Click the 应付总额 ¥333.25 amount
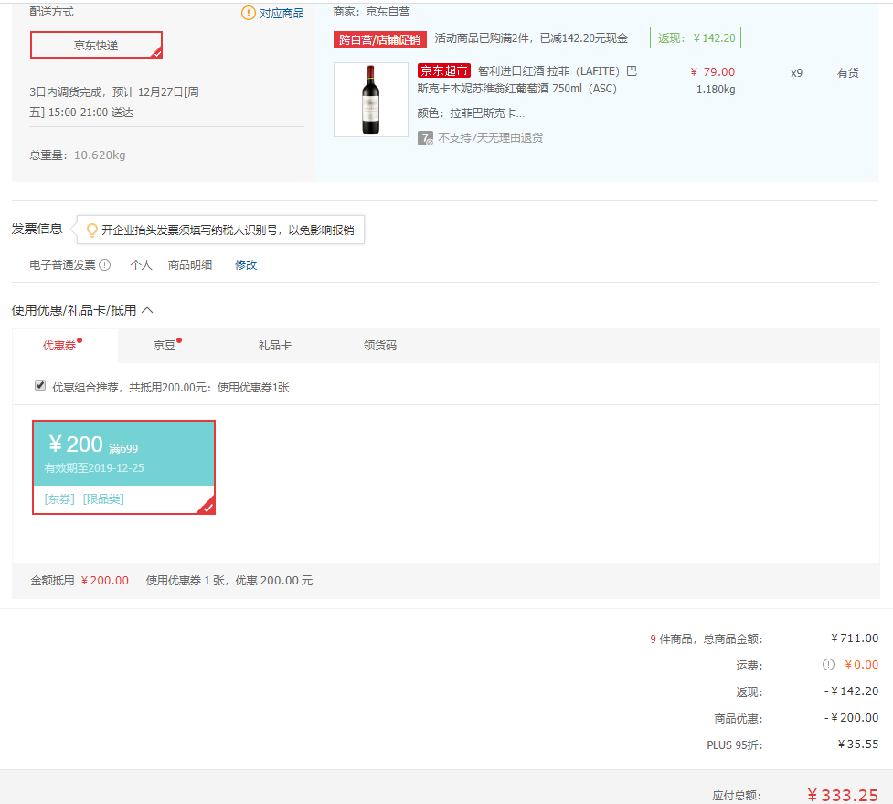The image size is (893, 804). [843, 796]
